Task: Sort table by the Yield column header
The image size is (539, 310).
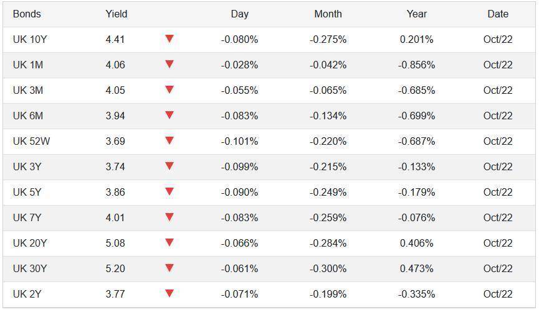Action: tap(117, 14)
